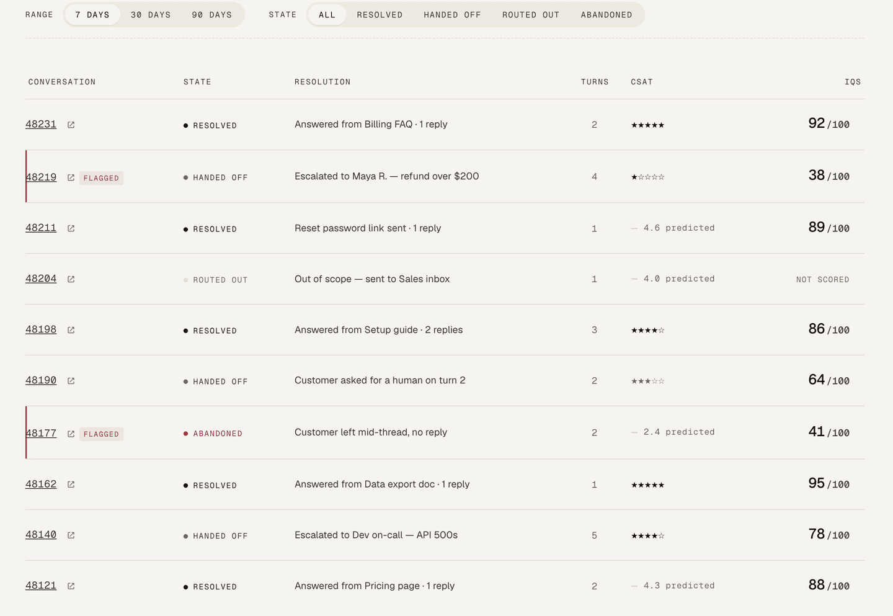The height and width of the screenshot is (616, 893).
Task: Open conversation 48198 link
Action: point(41,329)
